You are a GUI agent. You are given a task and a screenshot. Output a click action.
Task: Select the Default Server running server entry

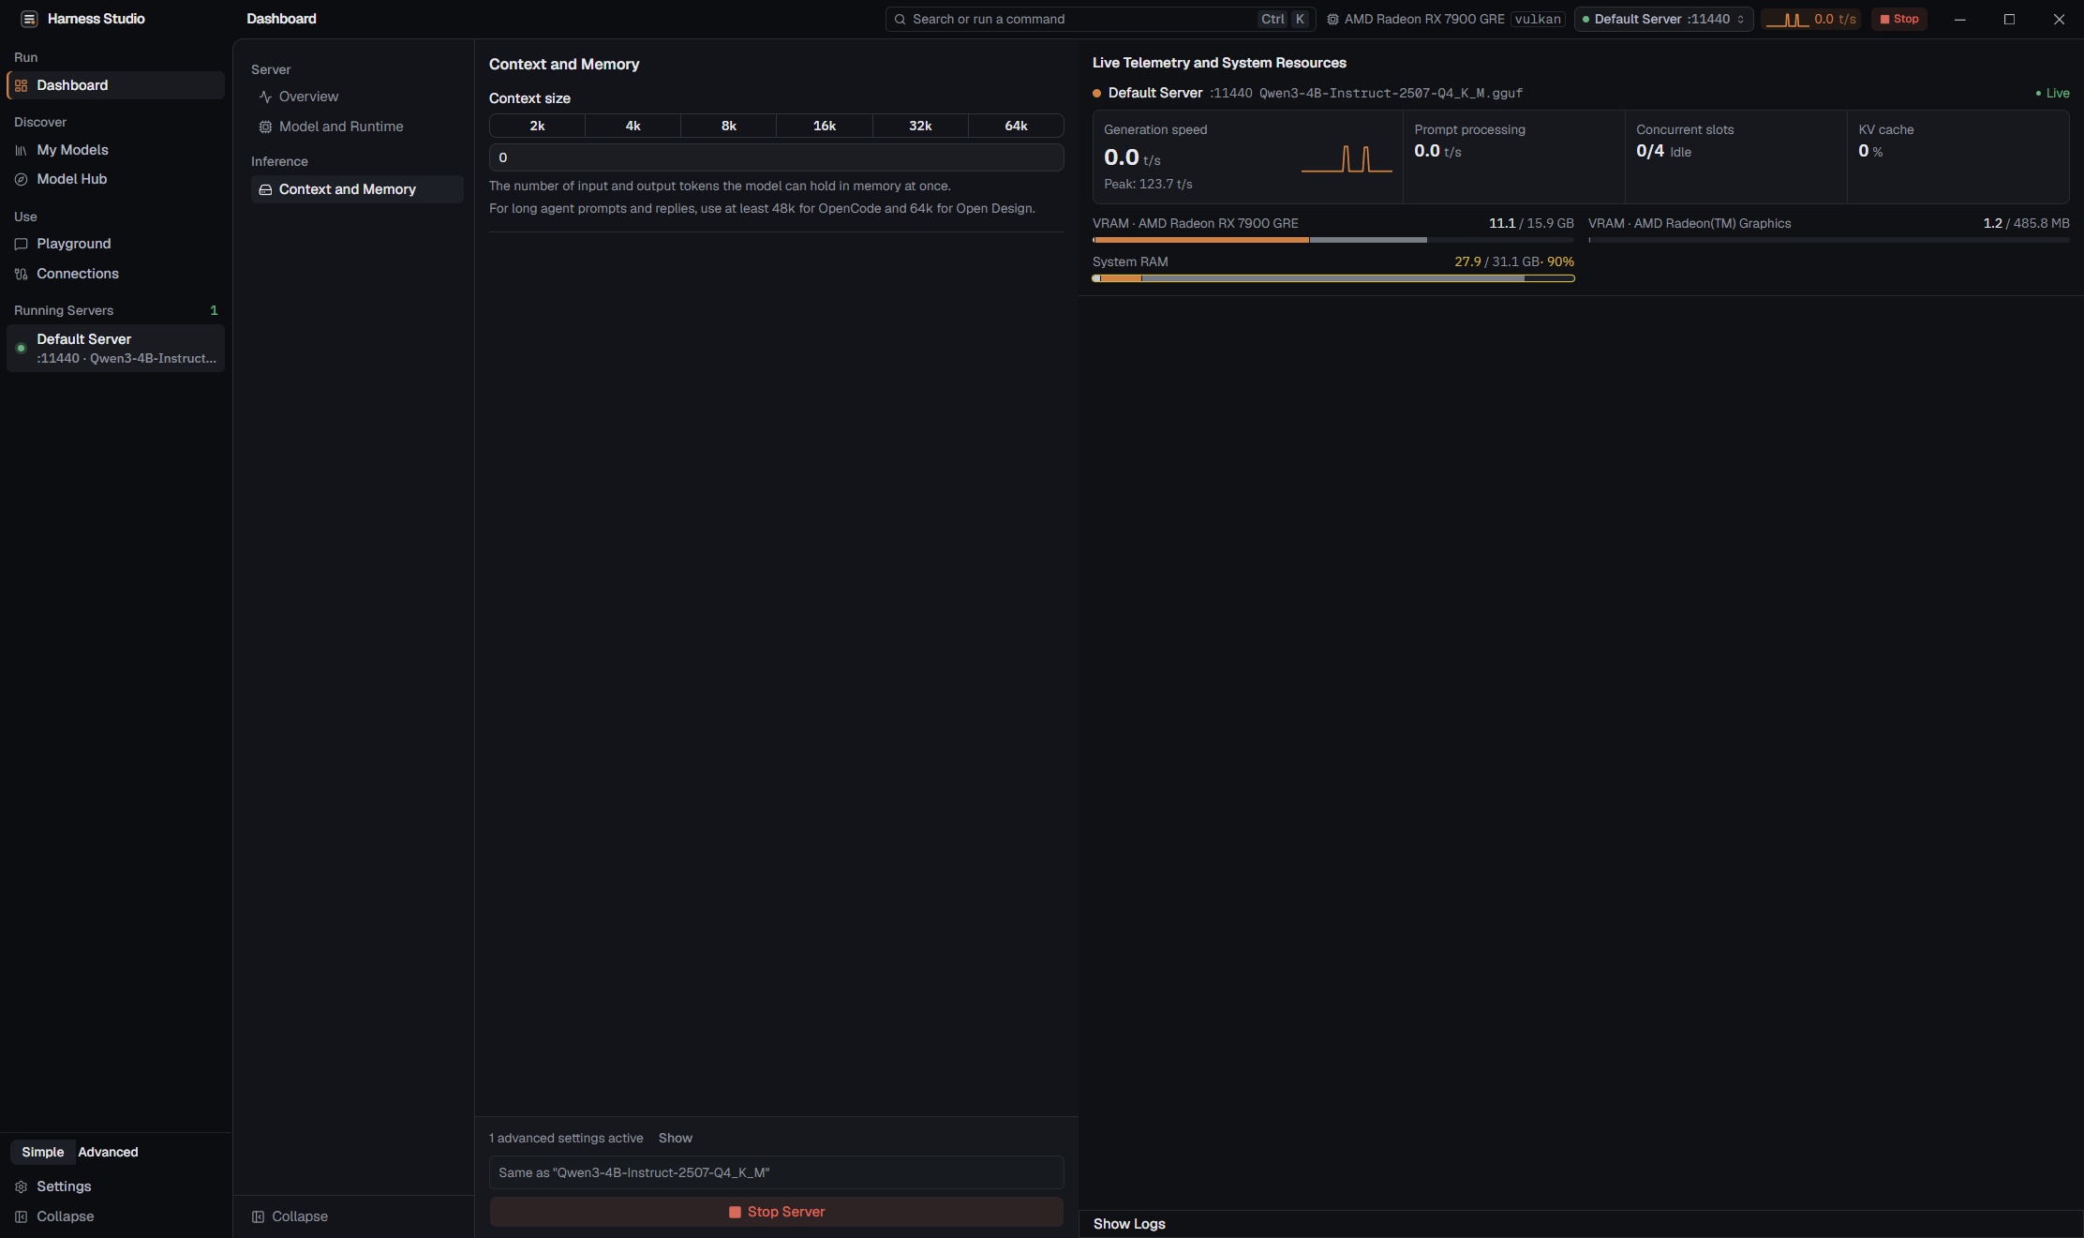(x=115, y=349)
